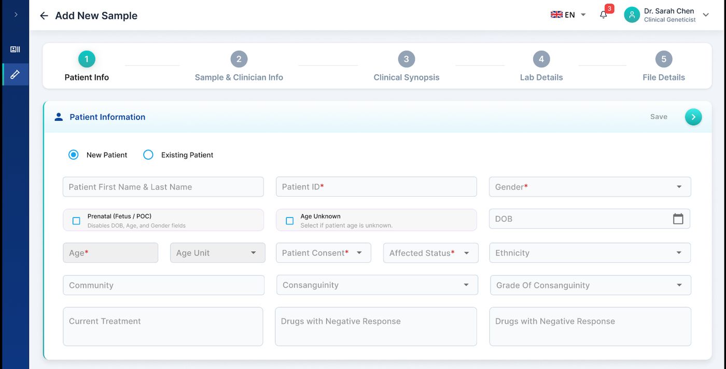
Task: Click the Patient Information section heading
Action: coord(107,117)
